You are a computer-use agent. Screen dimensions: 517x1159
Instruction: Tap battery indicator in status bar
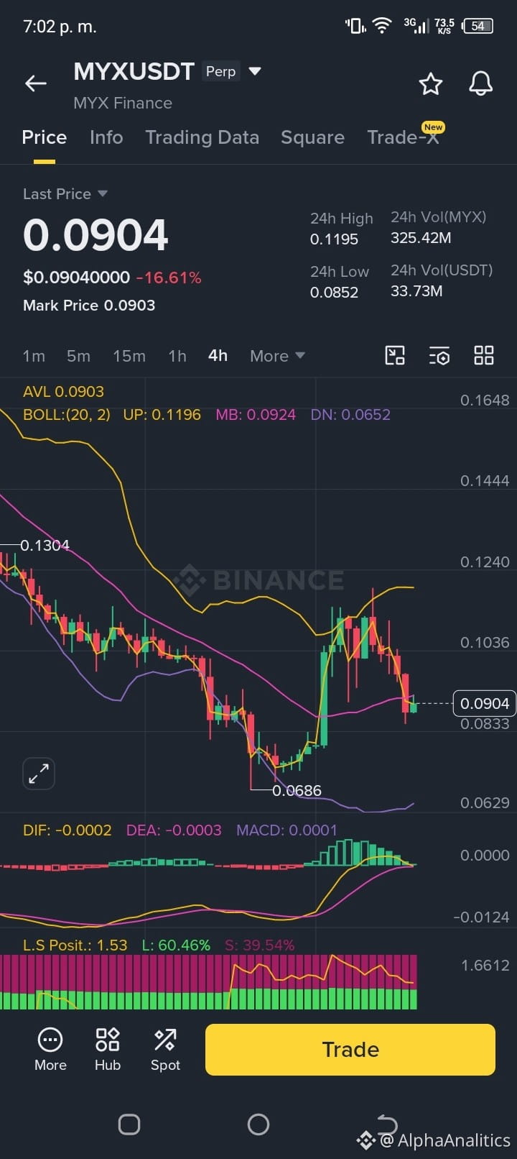pyautogui.click(x=479, y=26)
